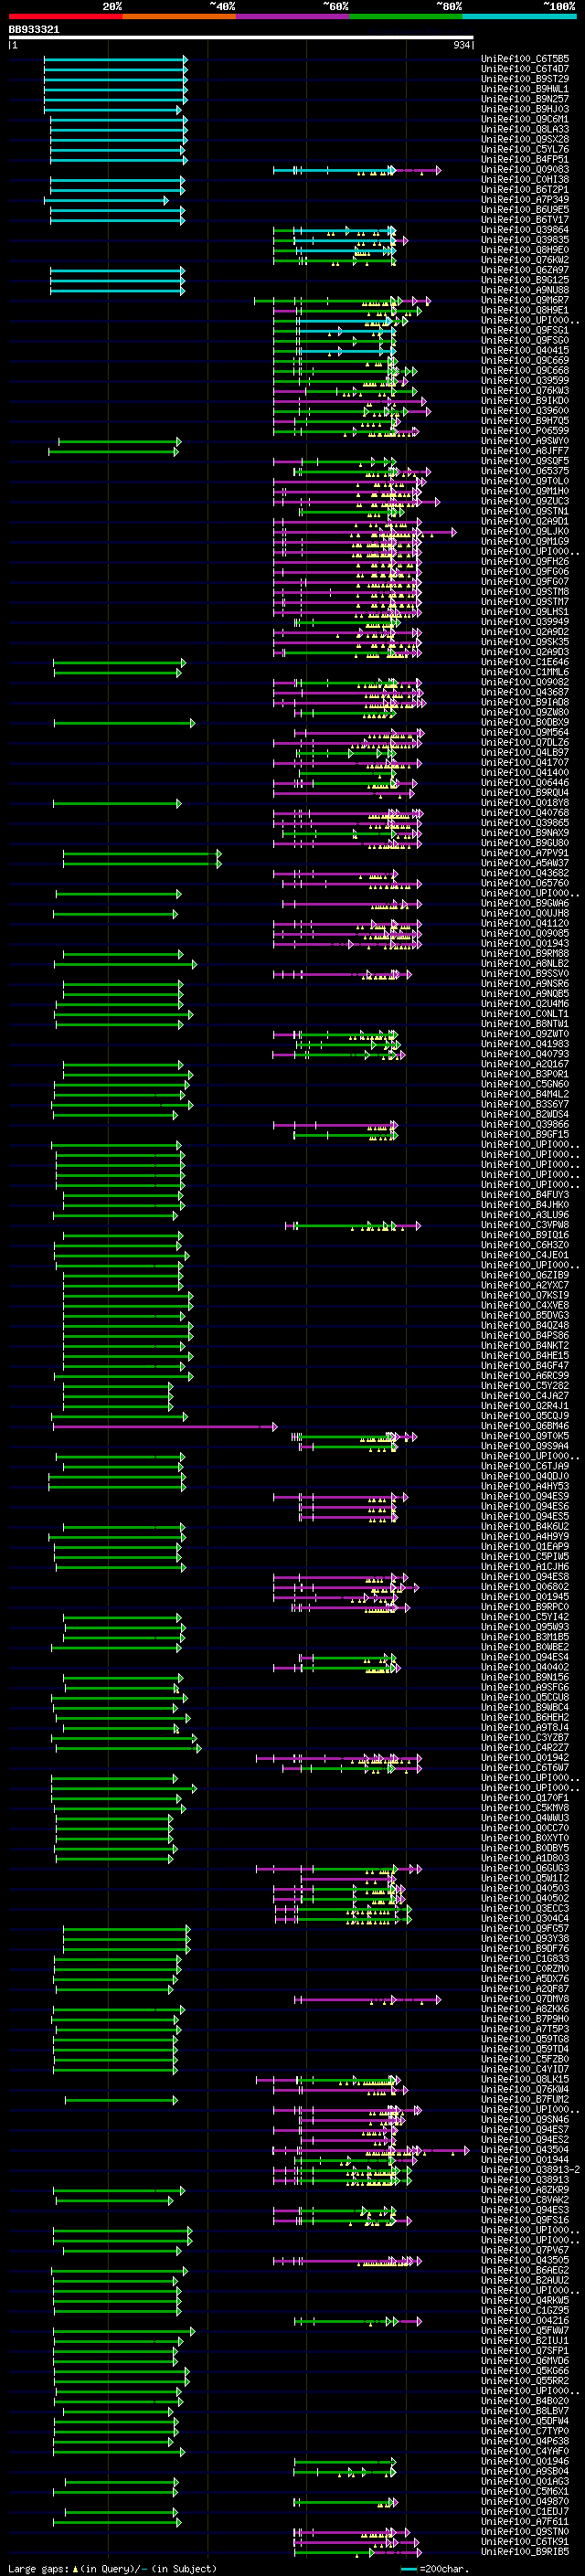Select hit UniRef100_C6T4D7
This screenshot has height=2576, width=585.
click(525, 69)
